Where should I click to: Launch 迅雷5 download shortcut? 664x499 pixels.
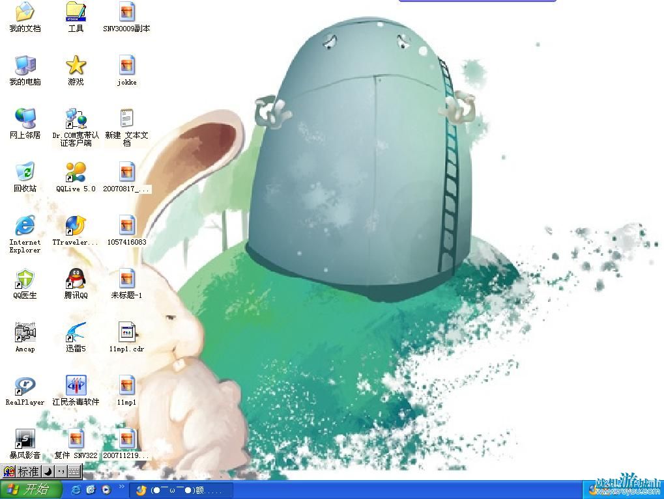pyautogui.click(x=76, y=336)
